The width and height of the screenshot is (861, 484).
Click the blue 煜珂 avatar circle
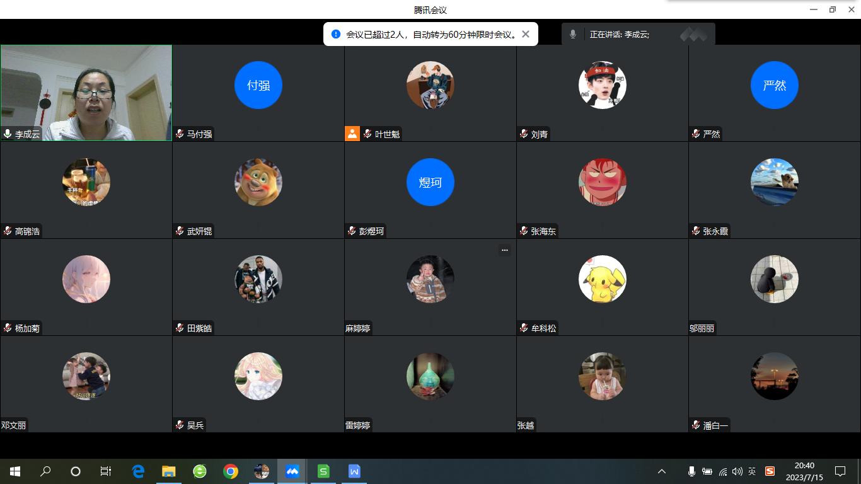[430, 182]
